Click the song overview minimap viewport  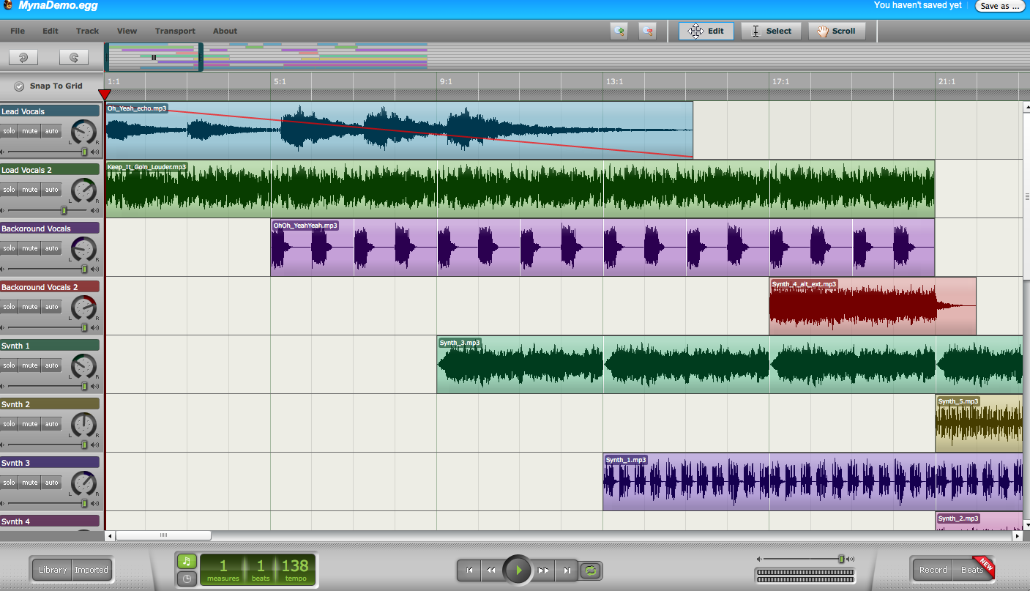point(153,57)
